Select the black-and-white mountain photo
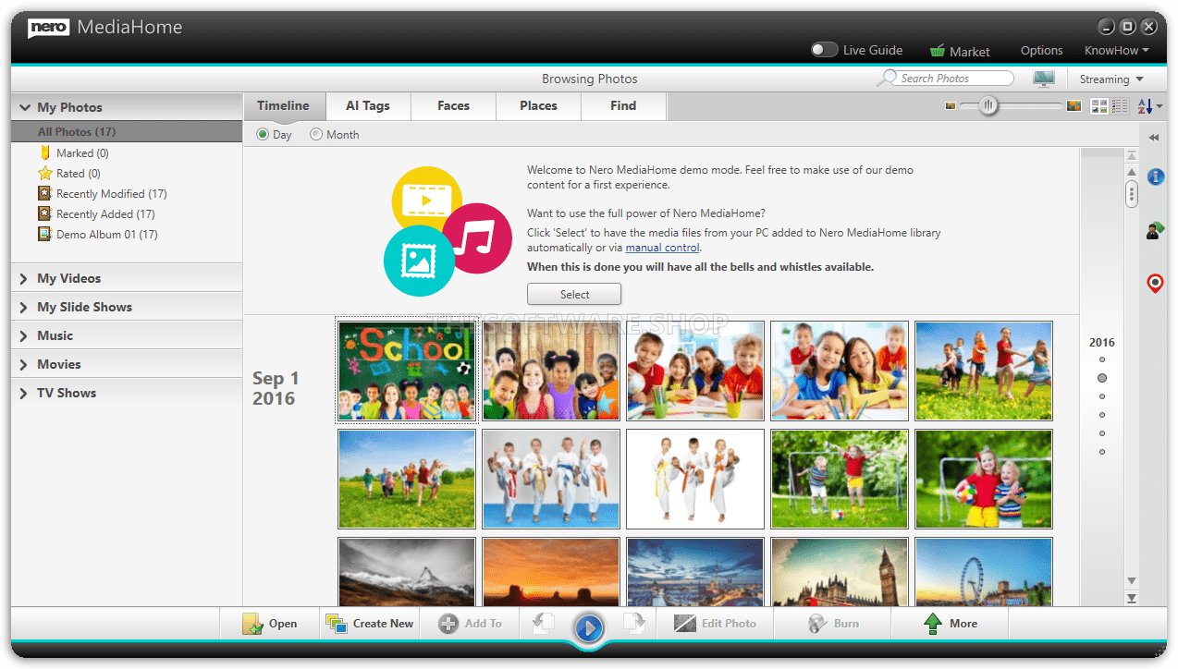 [407, 572]
